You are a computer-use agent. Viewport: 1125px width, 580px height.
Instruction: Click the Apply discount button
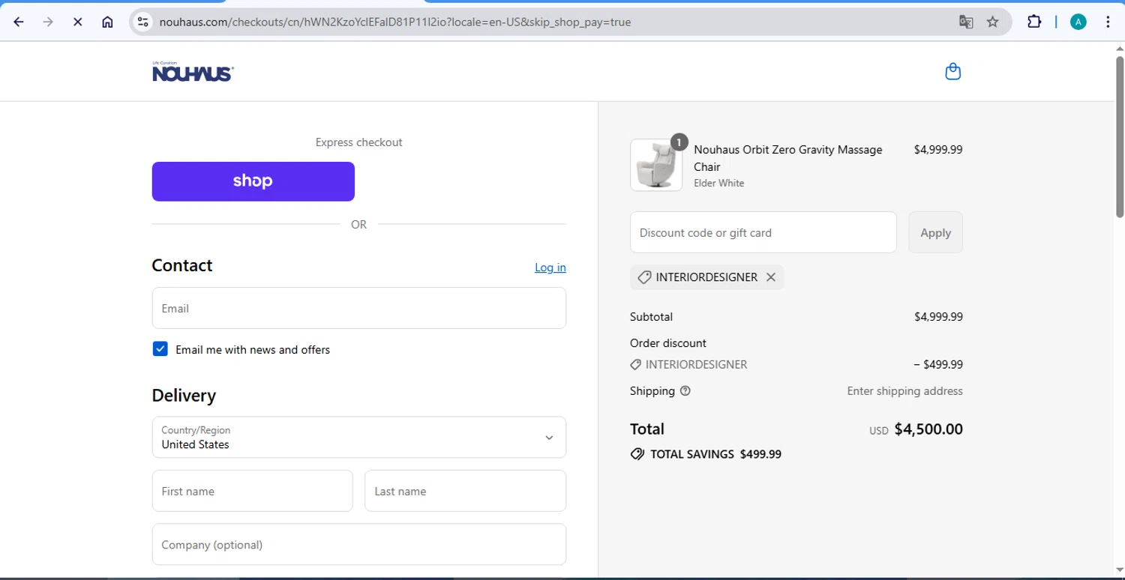(936, 232)
